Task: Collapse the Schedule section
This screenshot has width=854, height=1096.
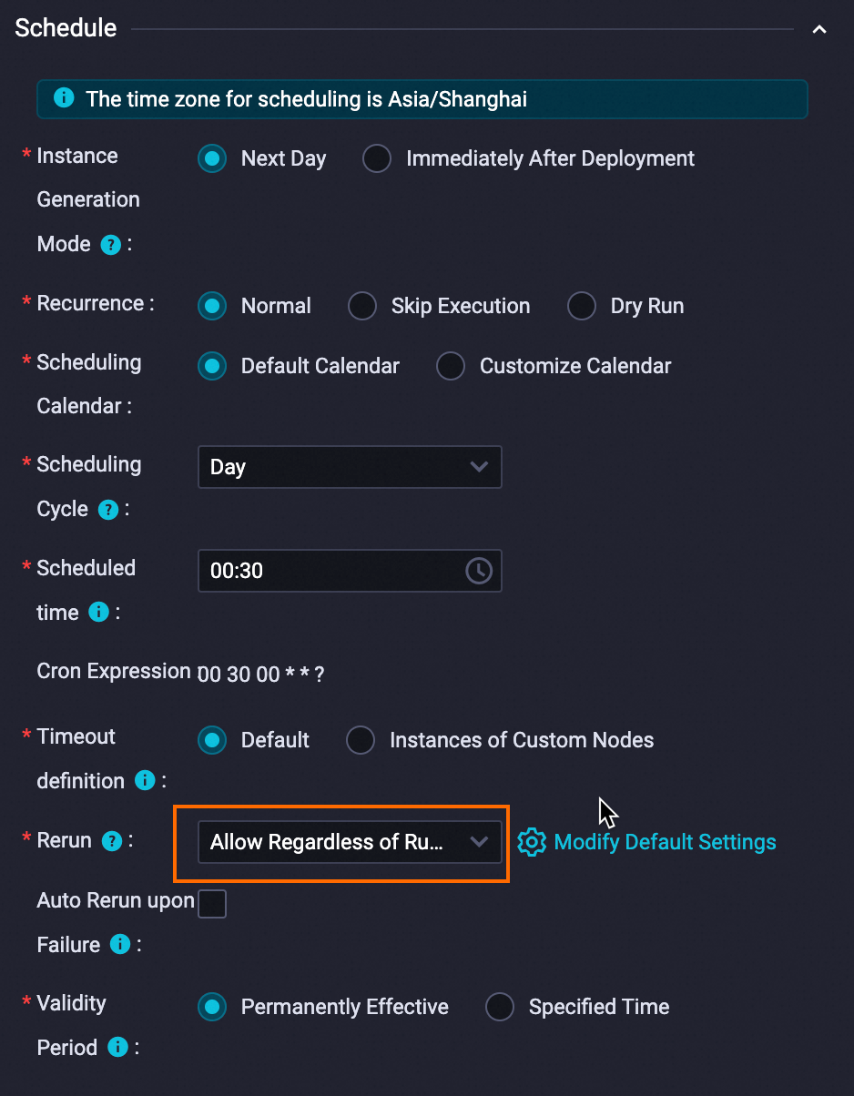Action: click(x=818, y=29)
